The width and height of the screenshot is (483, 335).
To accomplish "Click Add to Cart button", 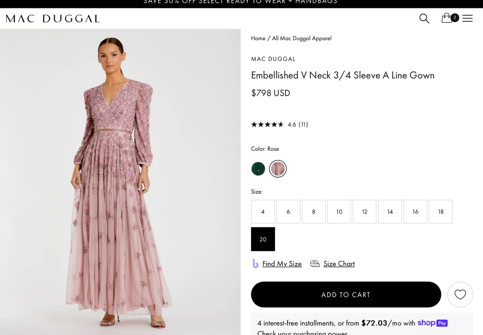I will 346,295.
